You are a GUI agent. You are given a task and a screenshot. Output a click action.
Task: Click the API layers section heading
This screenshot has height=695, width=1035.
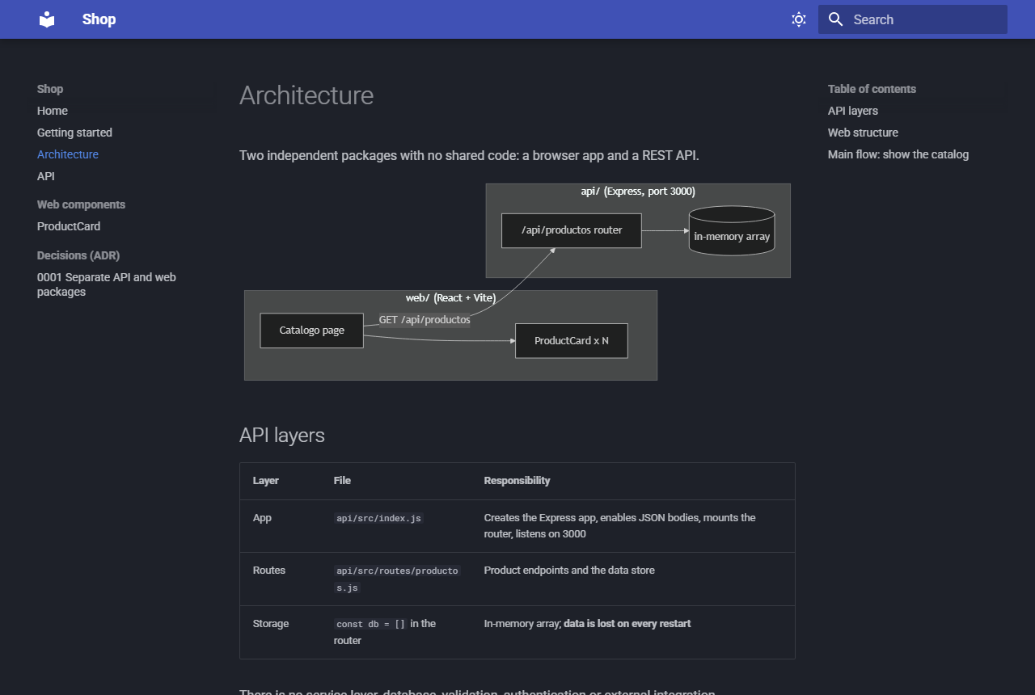coord(282,436)
